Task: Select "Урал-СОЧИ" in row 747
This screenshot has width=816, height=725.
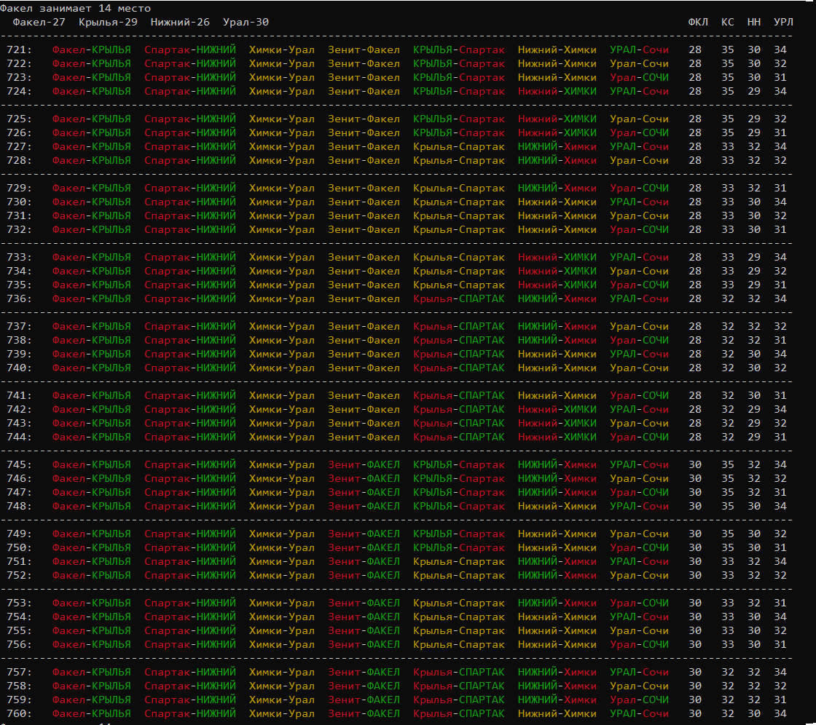Action: click(639, 493)
